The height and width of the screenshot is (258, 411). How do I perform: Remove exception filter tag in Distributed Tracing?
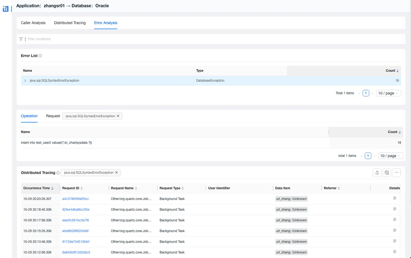116,173
